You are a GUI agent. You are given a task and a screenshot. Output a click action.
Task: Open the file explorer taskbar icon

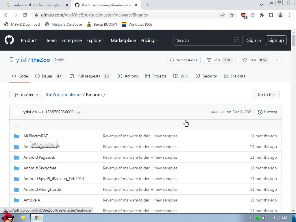point(23,218)
